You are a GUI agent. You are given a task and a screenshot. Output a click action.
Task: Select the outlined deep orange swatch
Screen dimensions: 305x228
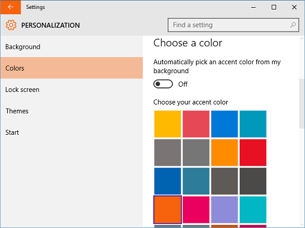168,210
